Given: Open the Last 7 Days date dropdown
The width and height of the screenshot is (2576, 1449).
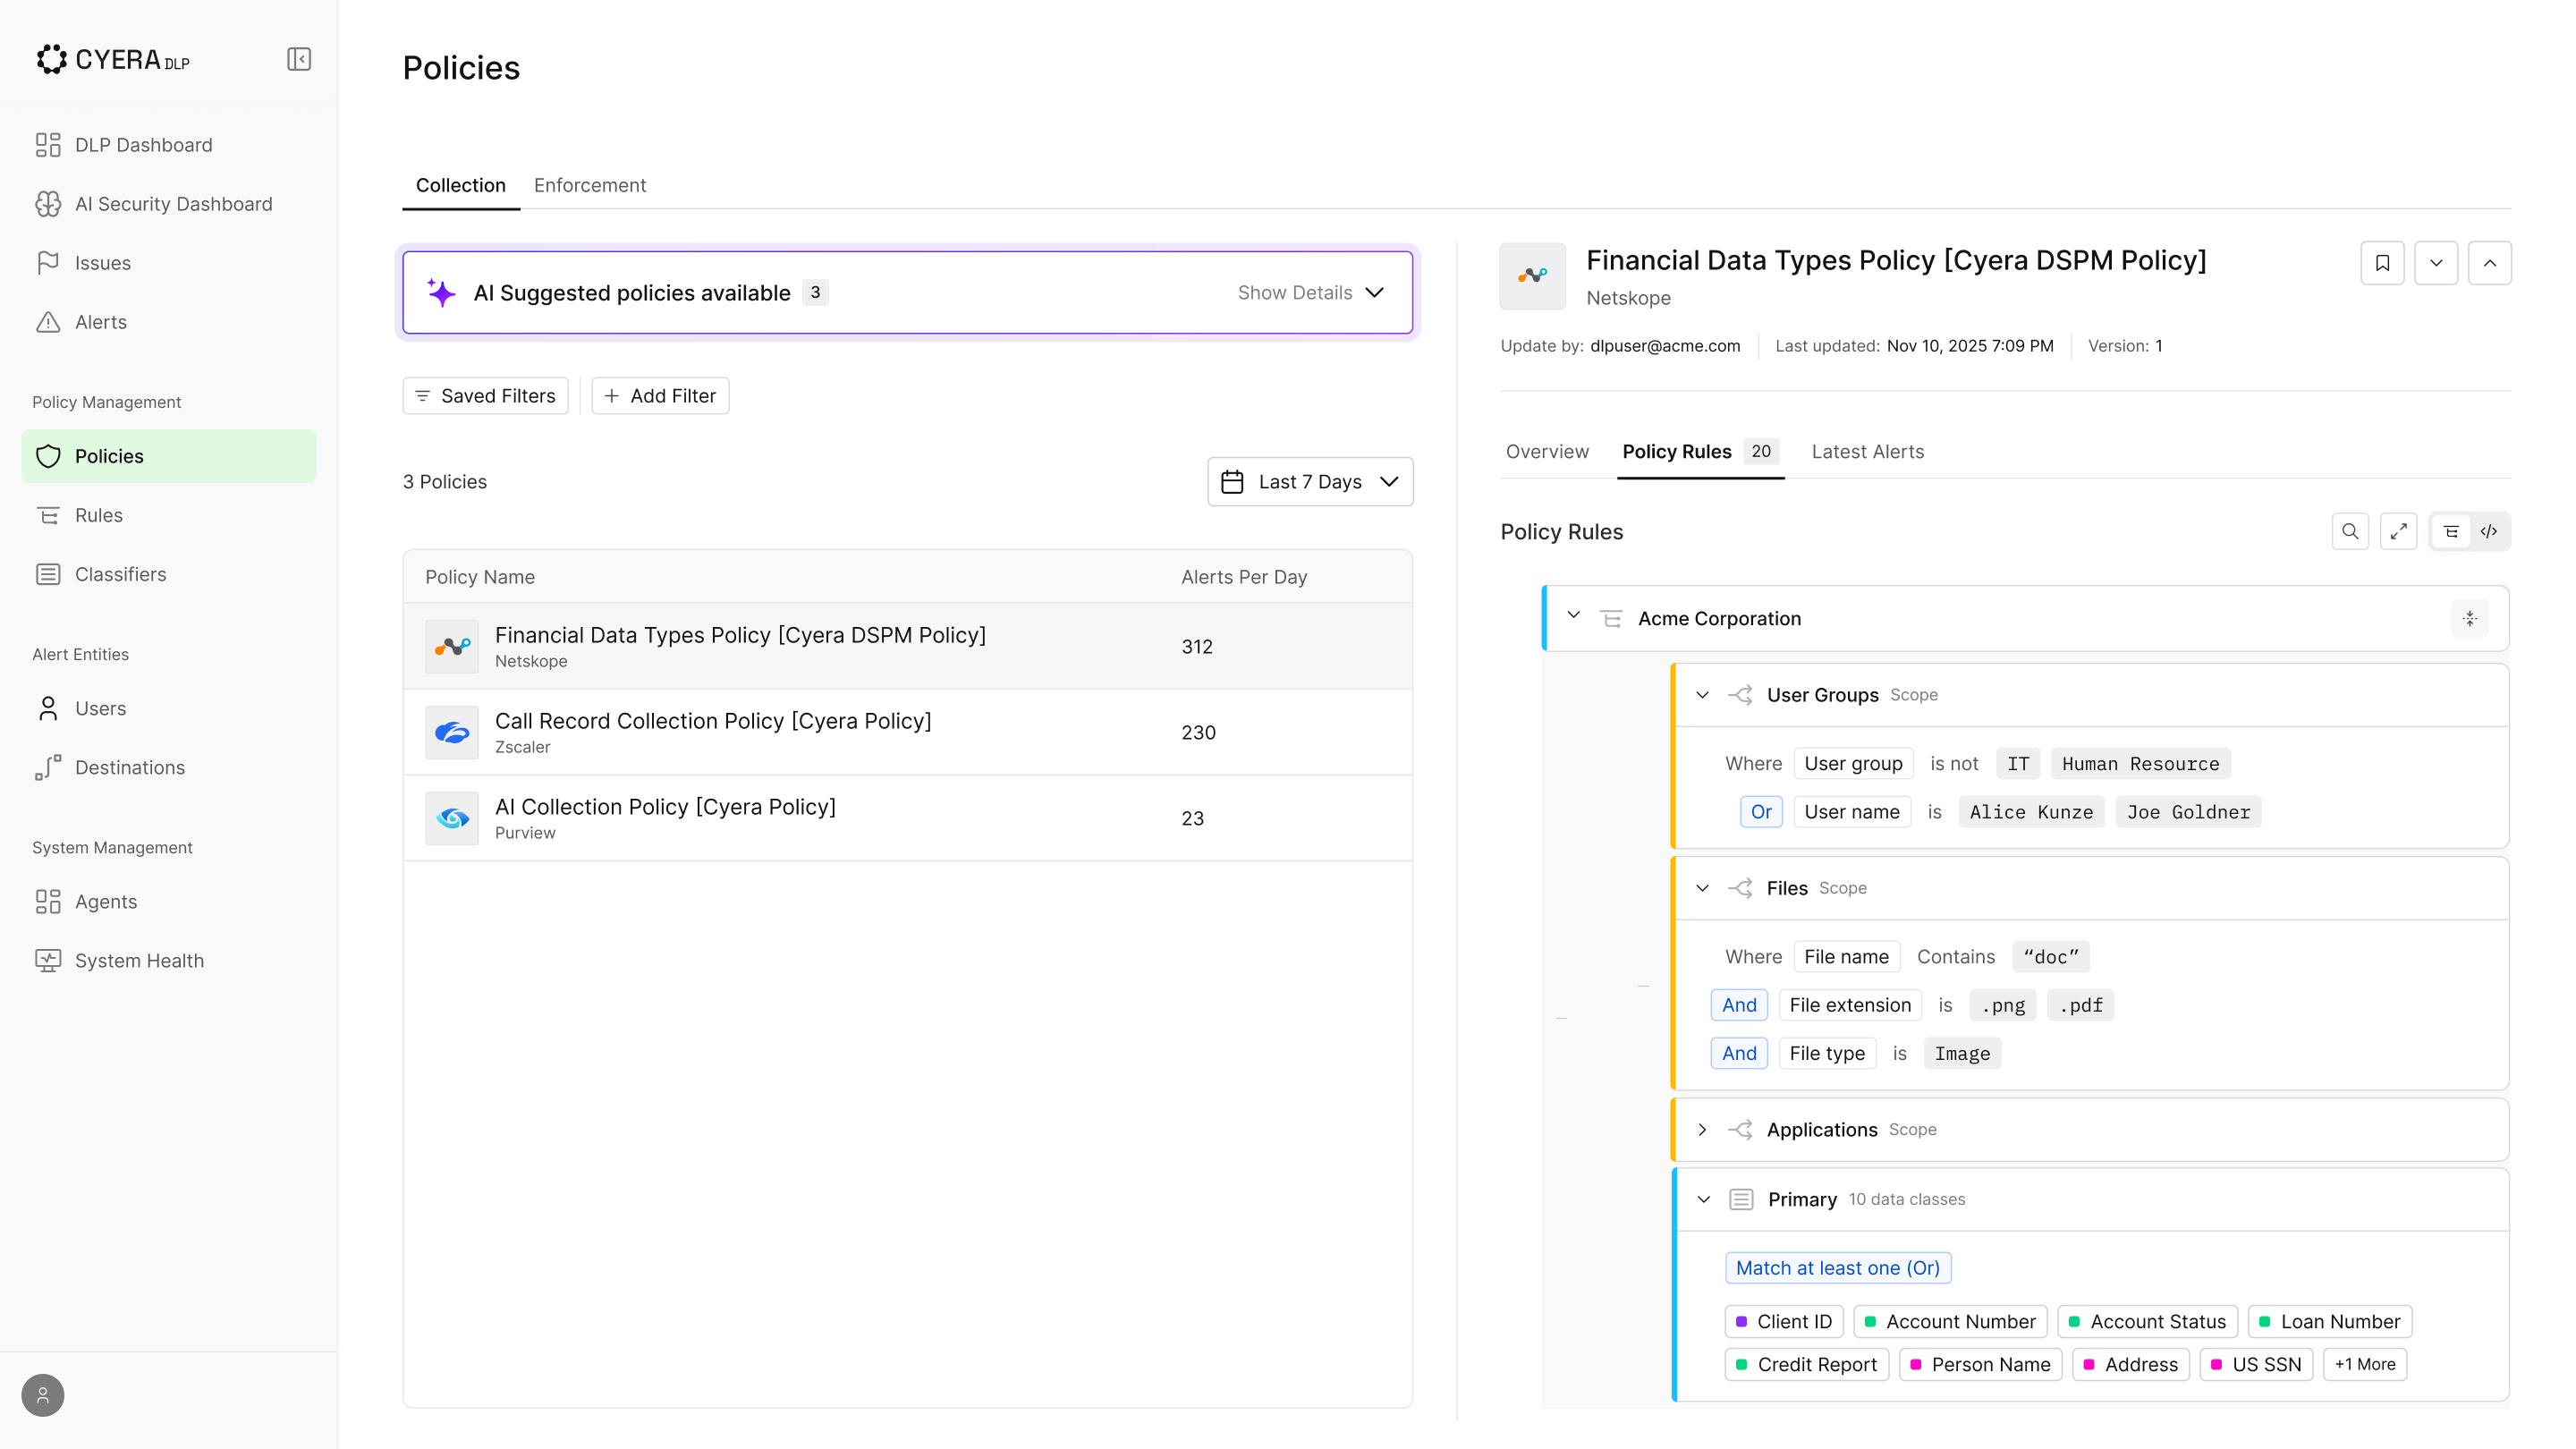Looking at the screenshot, I should 1310,482.
